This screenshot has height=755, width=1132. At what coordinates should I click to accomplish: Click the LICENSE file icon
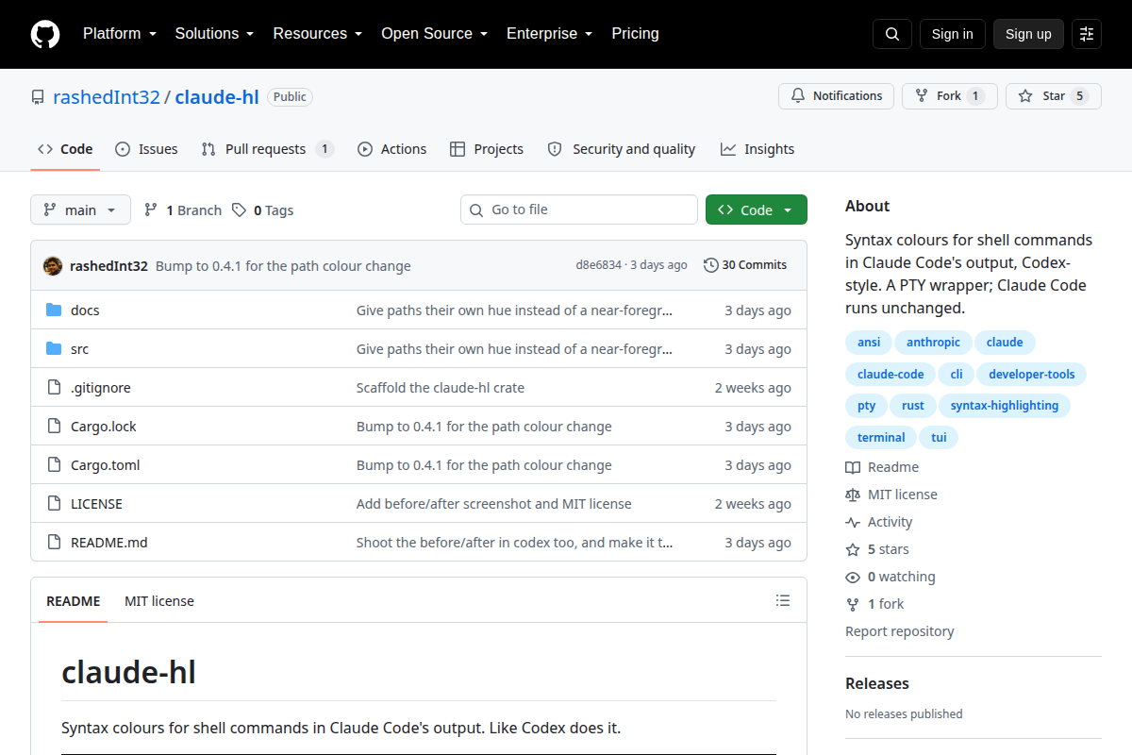54,504
